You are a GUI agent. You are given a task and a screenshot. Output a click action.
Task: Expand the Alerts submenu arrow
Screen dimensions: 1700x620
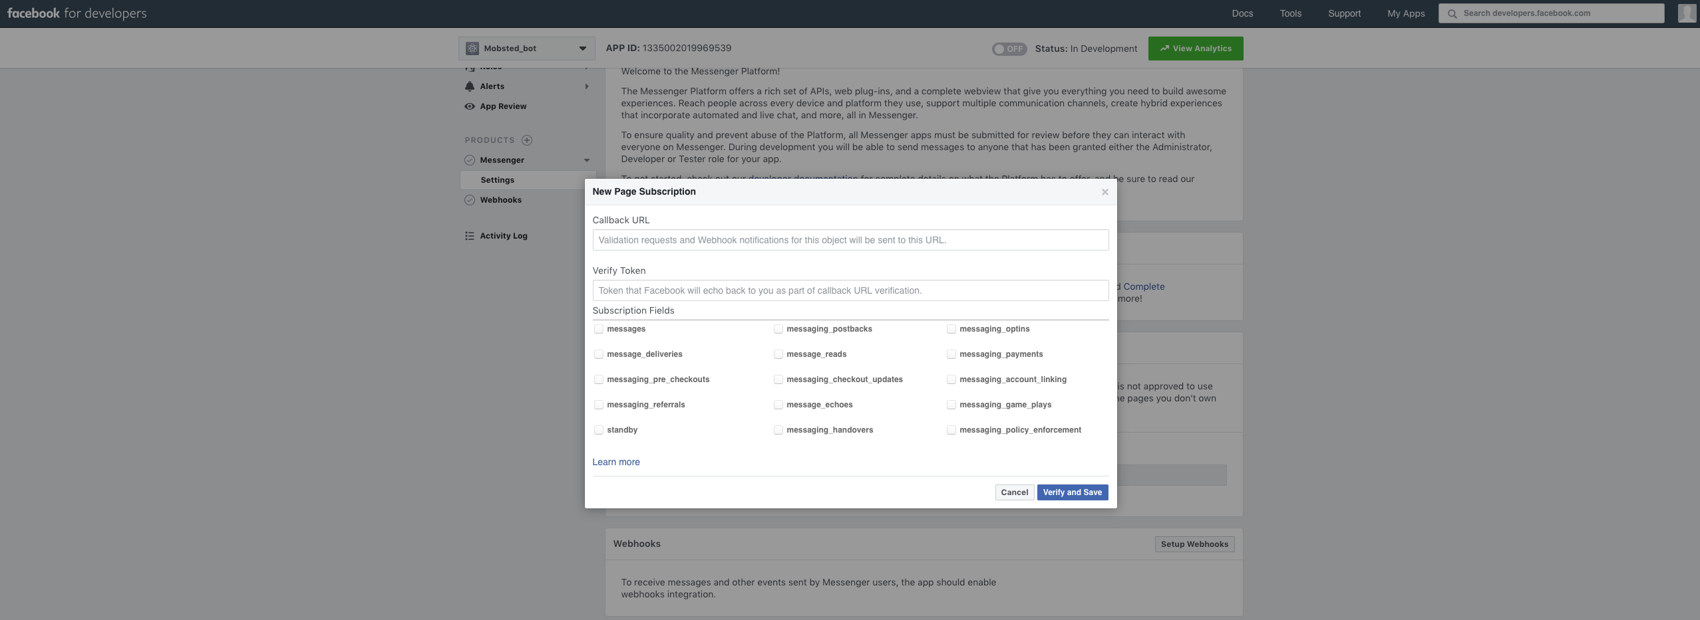[587, 86]
